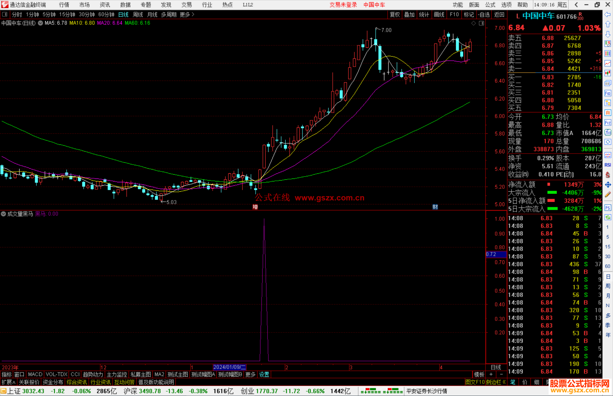Click the four-way move arrows icon

(x=608, y=185)
